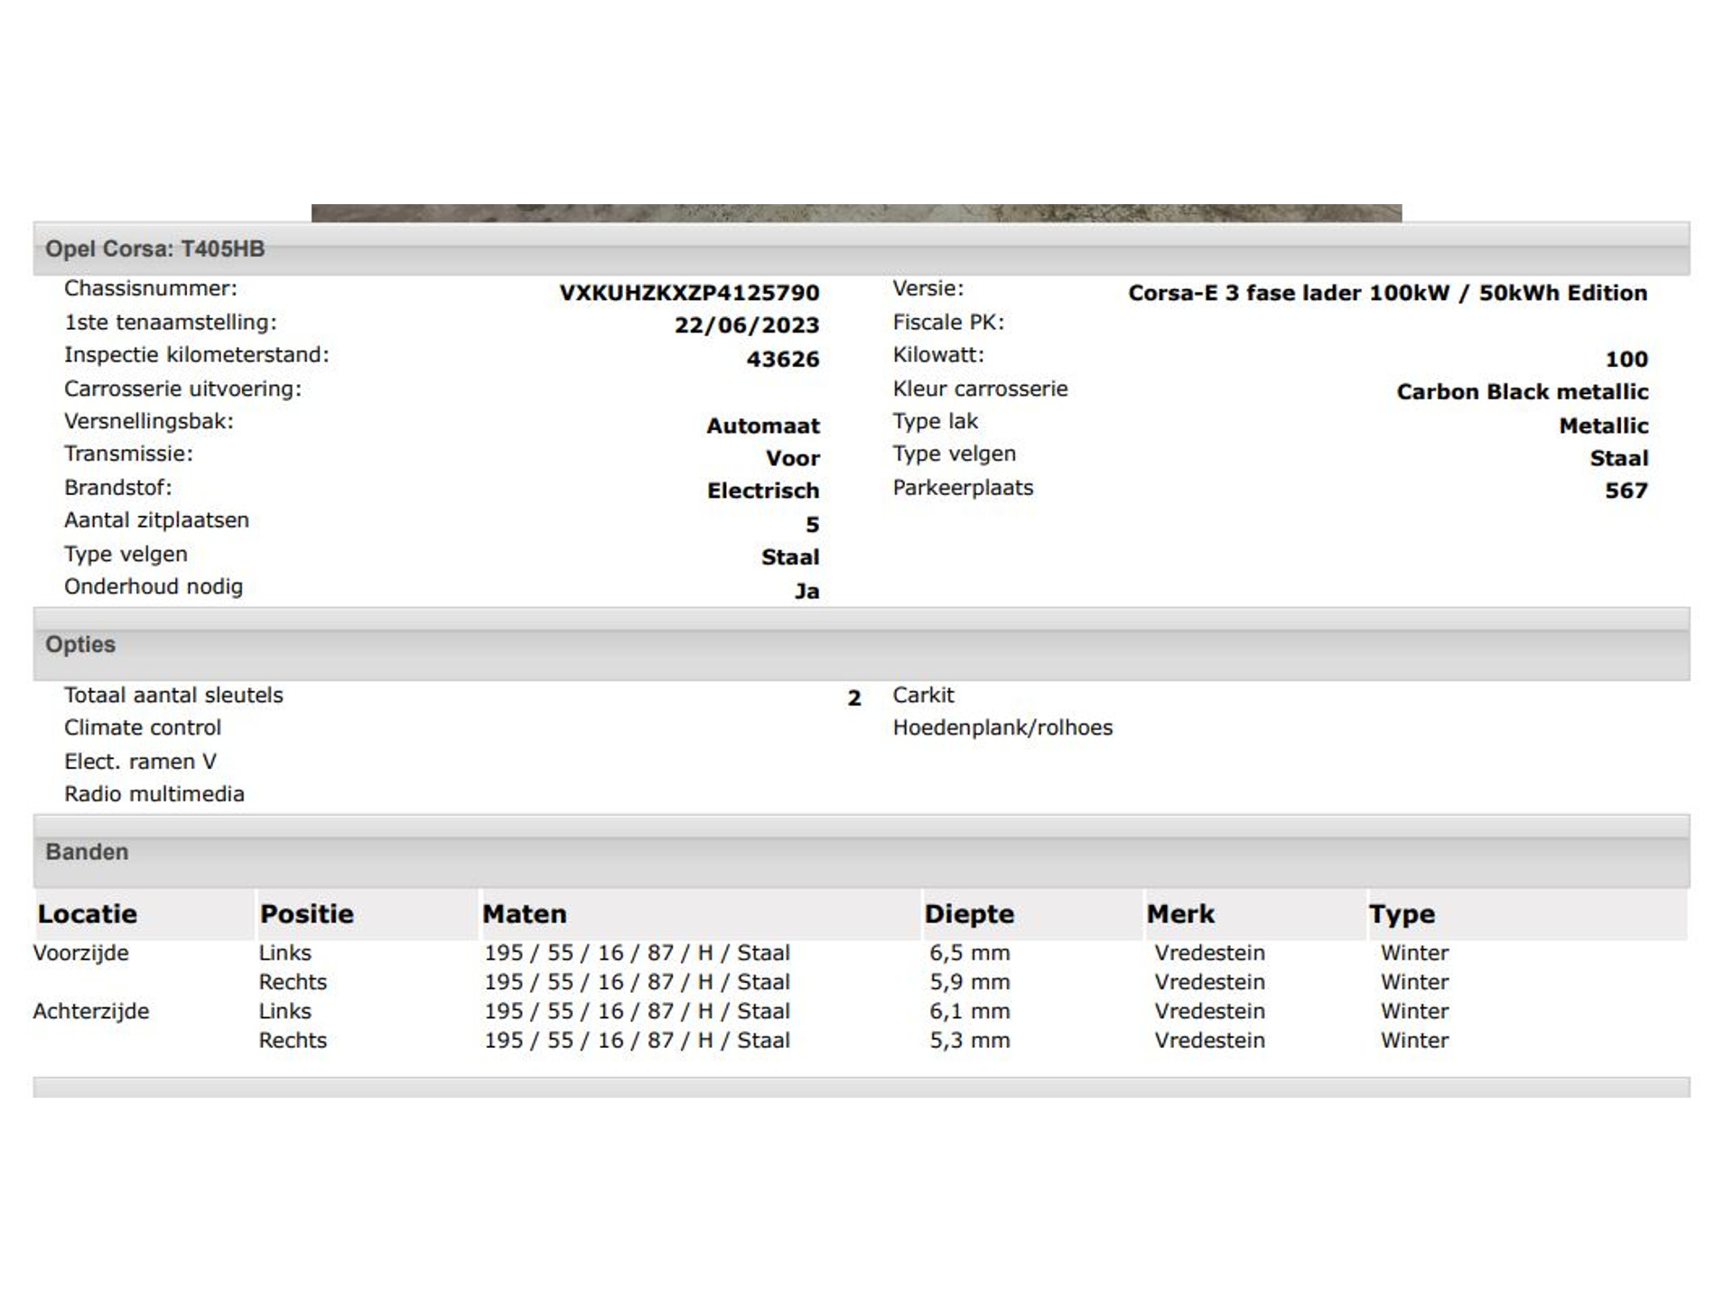Click the Opel Corsa: T405HB section header

(x=154, y=248)
